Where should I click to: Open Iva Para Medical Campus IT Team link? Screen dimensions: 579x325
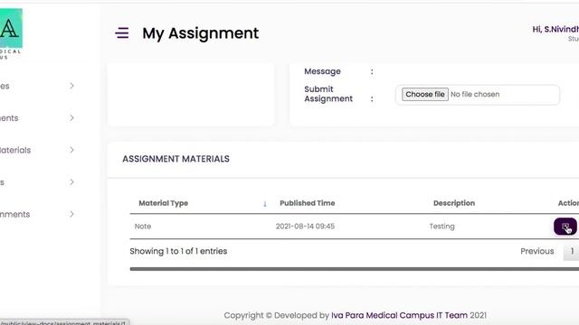[x=399, y=315]
